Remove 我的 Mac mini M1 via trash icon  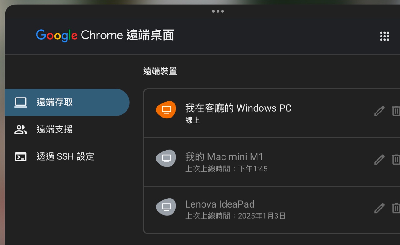[x=396, y=160]
